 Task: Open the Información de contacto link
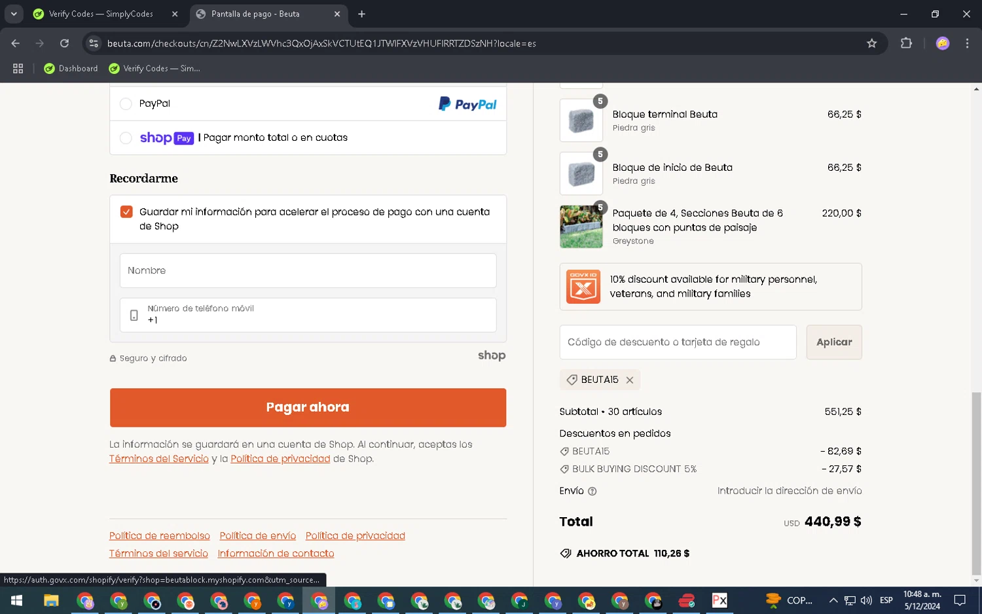(276, 554)
